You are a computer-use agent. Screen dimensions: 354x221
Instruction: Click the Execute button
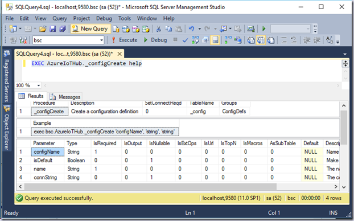point(125,40)
